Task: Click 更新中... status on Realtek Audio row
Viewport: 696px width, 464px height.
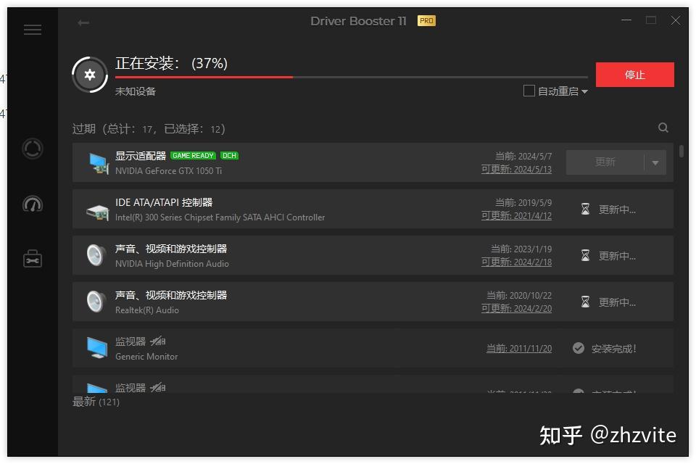Action: click(617, 302)
